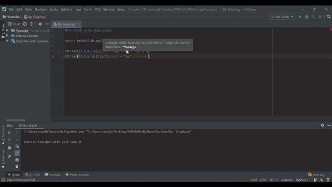Expand the Youtube folder node
Screen dimensions: 332x187
(x=7, y=31)
